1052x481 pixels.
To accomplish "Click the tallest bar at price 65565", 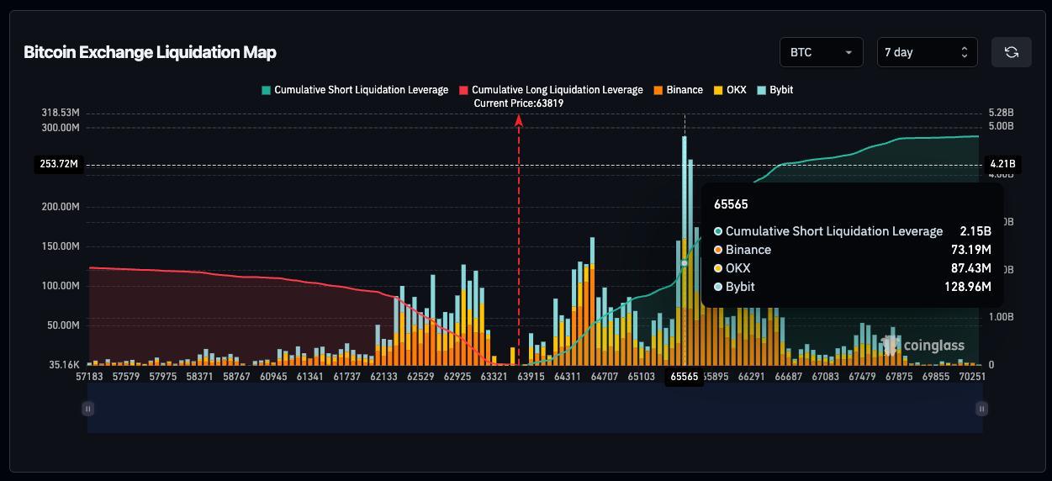I will (685, 251).
